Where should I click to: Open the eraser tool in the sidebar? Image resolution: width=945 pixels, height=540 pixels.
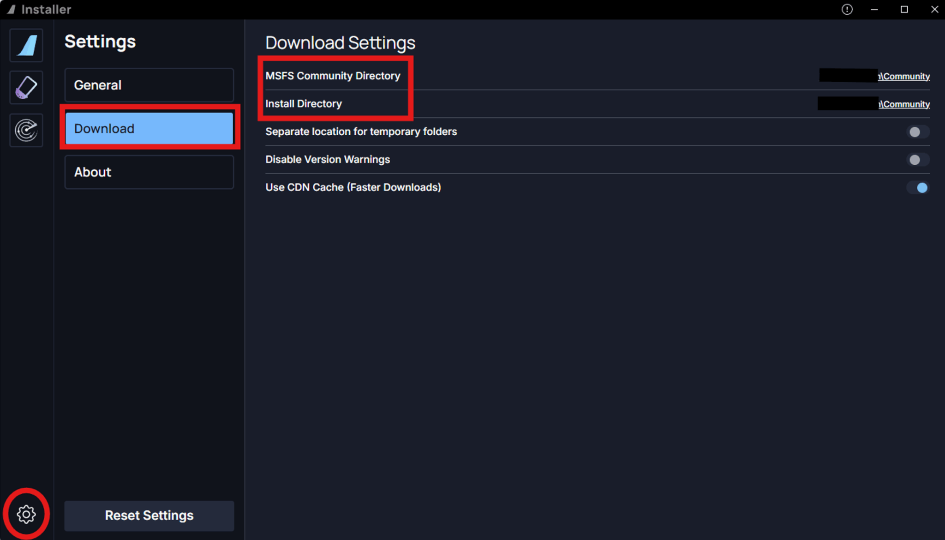coord(26,87)
